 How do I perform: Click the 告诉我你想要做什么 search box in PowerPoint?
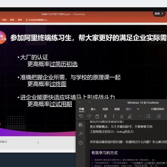37,20
